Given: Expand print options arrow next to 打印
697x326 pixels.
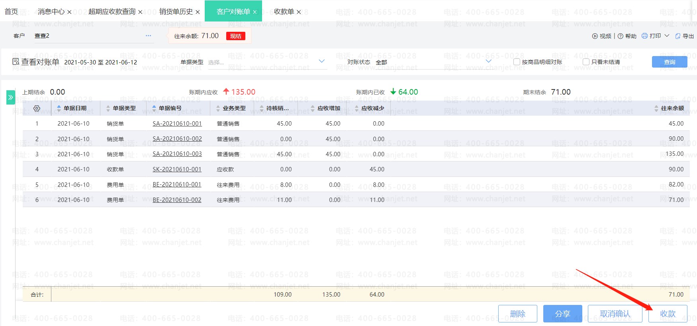Looking at the screenshot, I should 667,36.
